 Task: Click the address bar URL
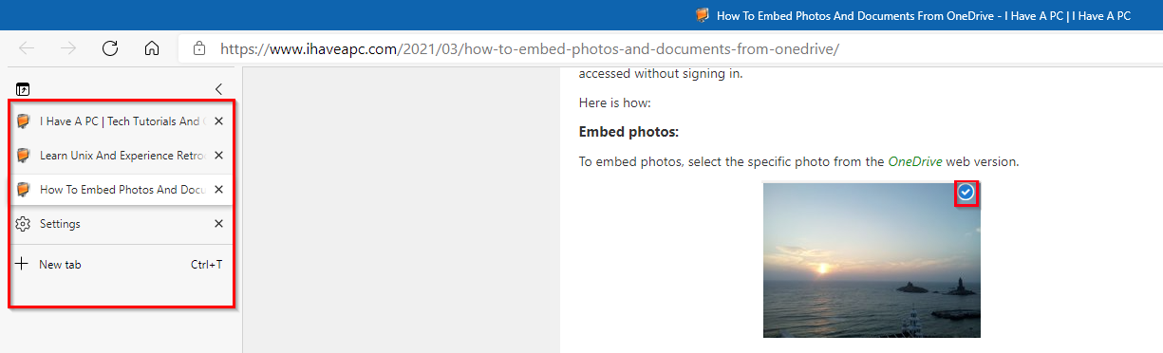click(530, 48)
